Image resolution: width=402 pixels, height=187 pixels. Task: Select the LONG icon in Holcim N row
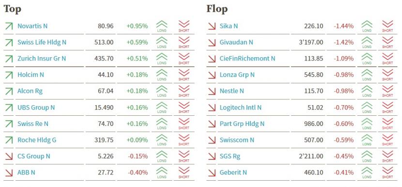coord(161,75)
